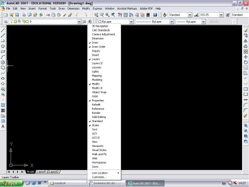Open the Text Style Standard dropdown

click(190, 15)
